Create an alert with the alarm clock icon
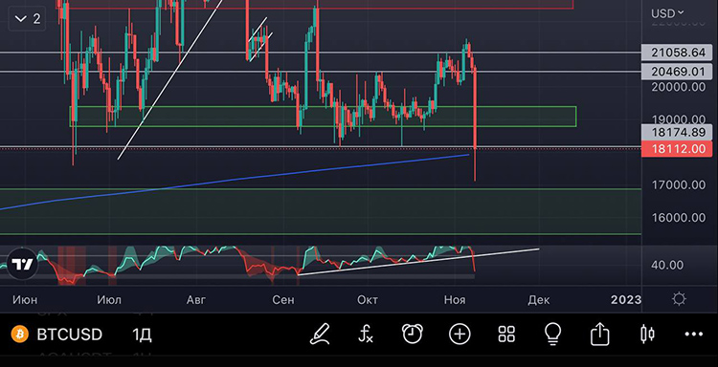The image size is (718, 367). [x=412, y=335]
